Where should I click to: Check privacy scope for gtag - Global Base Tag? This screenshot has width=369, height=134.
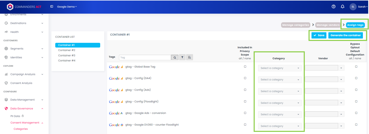[245, 67]
